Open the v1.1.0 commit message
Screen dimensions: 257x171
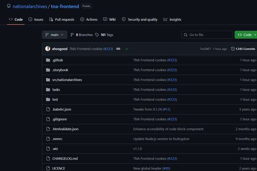(137, 149)
